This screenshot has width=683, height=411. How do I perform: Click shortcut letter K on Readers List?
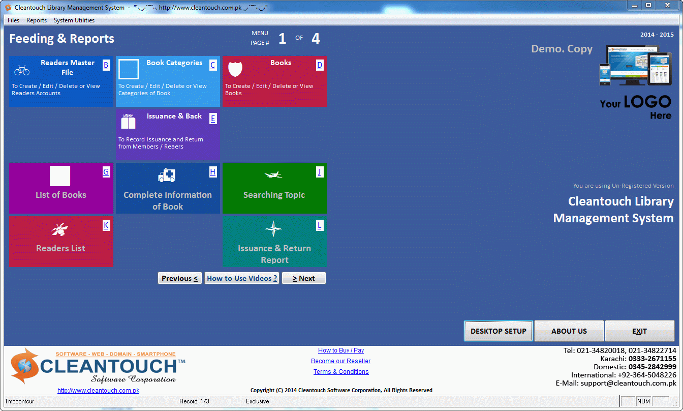(106, 225)
